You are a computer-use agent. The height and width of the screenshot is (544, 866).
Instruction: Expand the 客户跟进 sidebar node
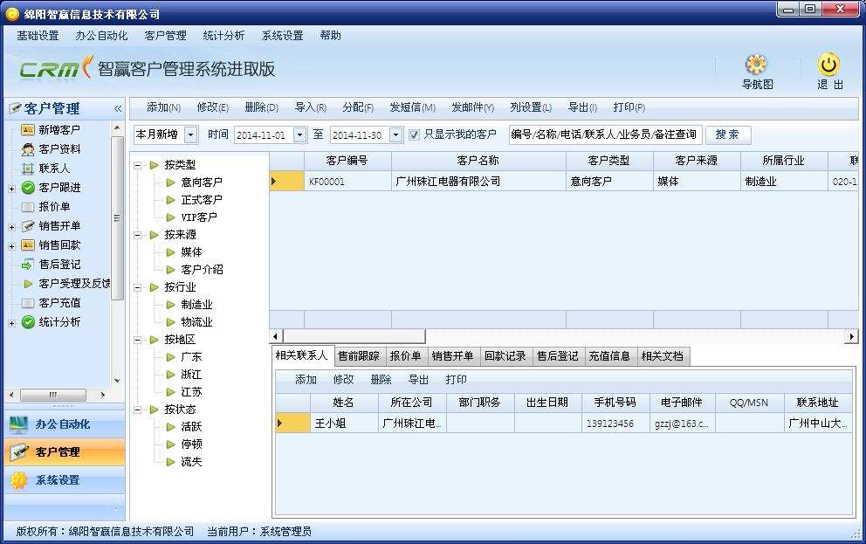(x=11, y=189)
